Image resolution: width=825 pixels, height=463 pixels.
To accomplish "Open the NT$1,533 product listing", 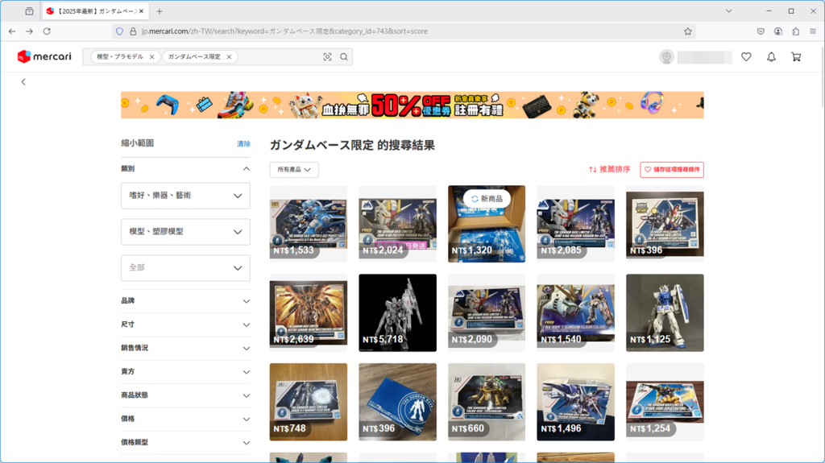I will (x=309, y=224).
